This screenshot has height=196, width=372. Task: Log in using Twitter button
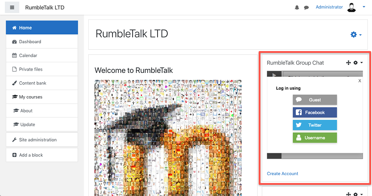[x=315, y=125]
